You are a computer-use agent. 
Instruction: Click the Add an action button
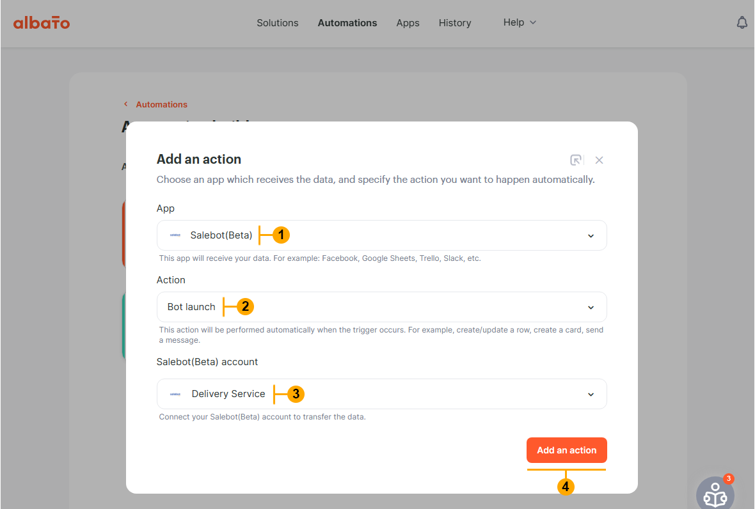567,450
